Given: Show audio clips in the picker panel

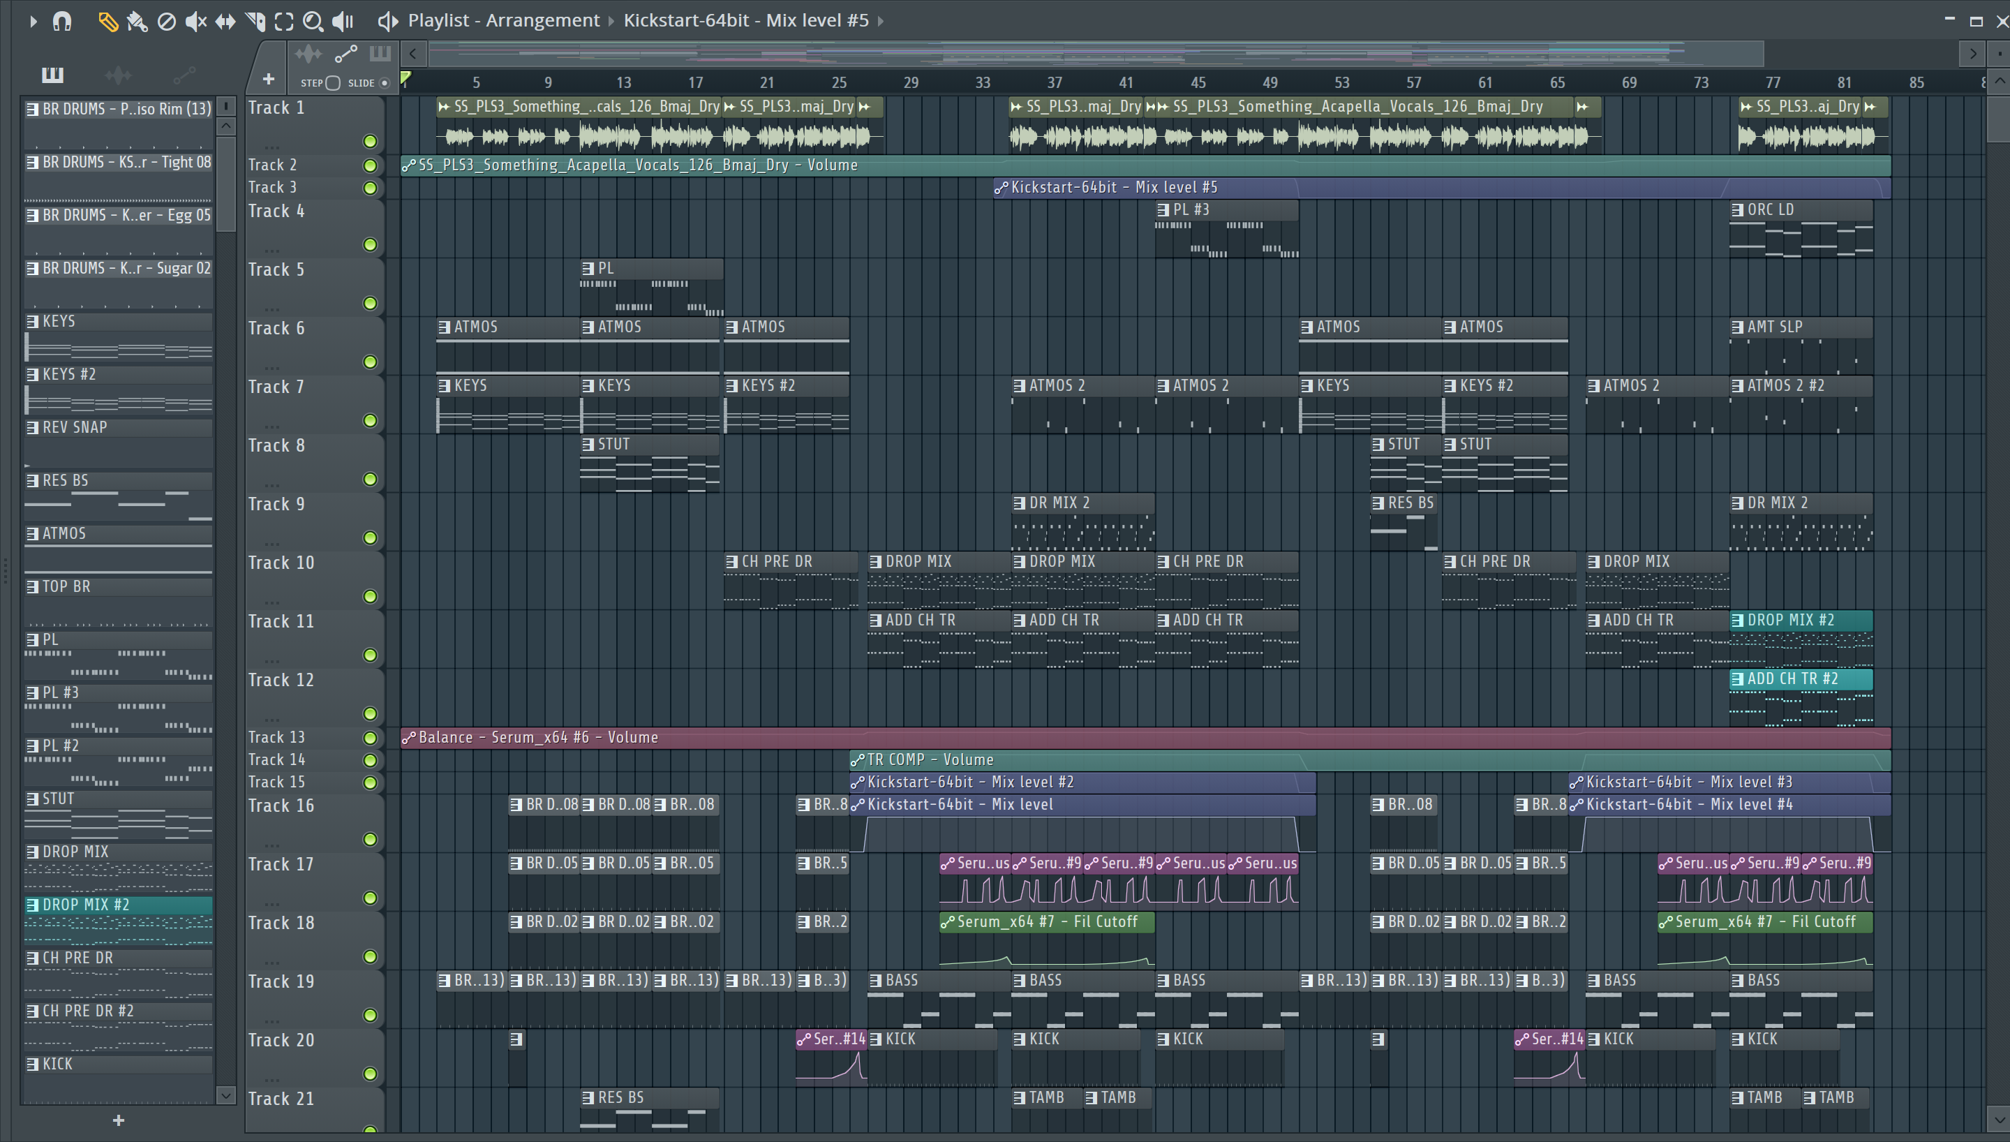Looking at the screenshot, I should [117, 75].
